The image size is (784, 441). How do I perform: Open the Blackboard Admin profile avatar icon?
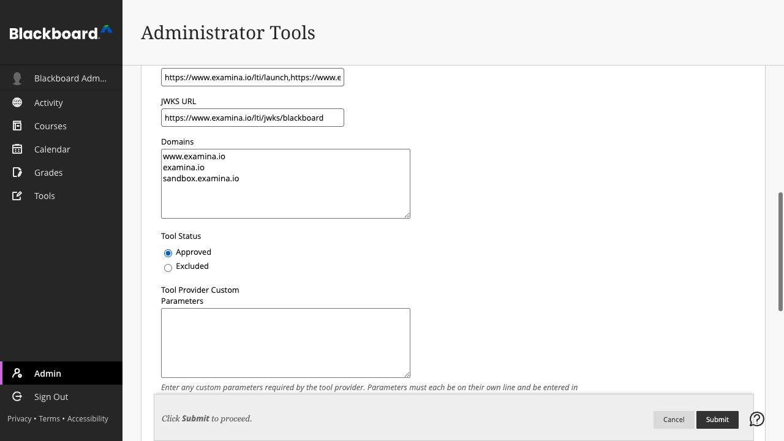click(17, 78)
